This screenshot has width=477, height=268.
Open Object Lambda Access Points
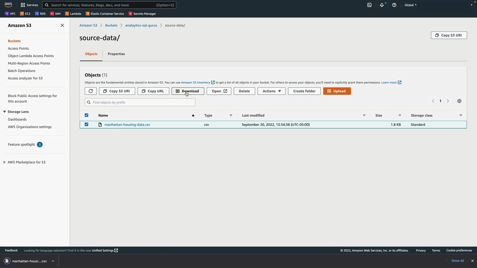(31, 56)
